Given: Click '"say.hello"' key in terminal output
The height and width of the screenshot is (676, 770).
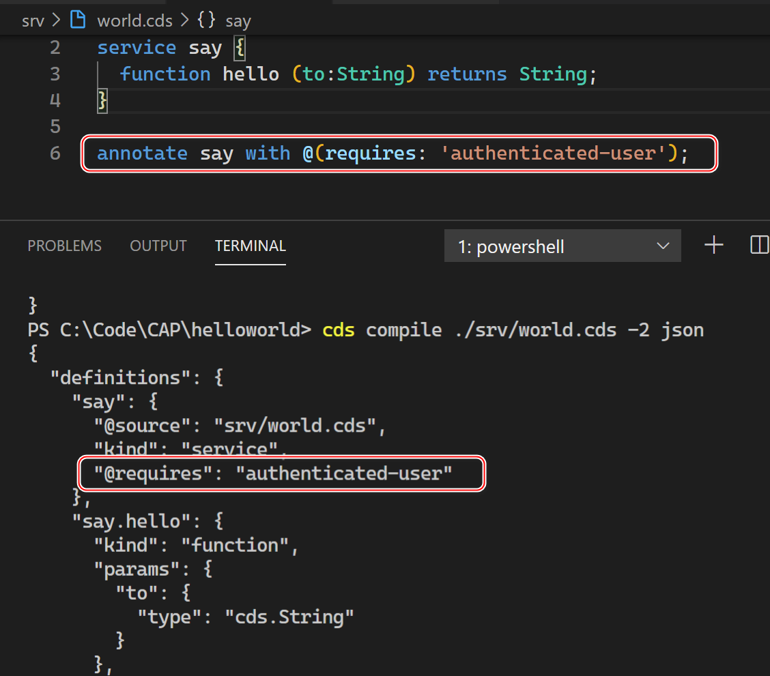Looking at the screenshot, I should 132,521.
